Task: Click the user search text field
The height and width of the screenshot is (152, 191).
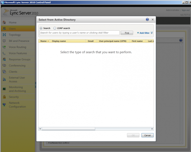Action: pyautogui.click(x=80, y=33)
